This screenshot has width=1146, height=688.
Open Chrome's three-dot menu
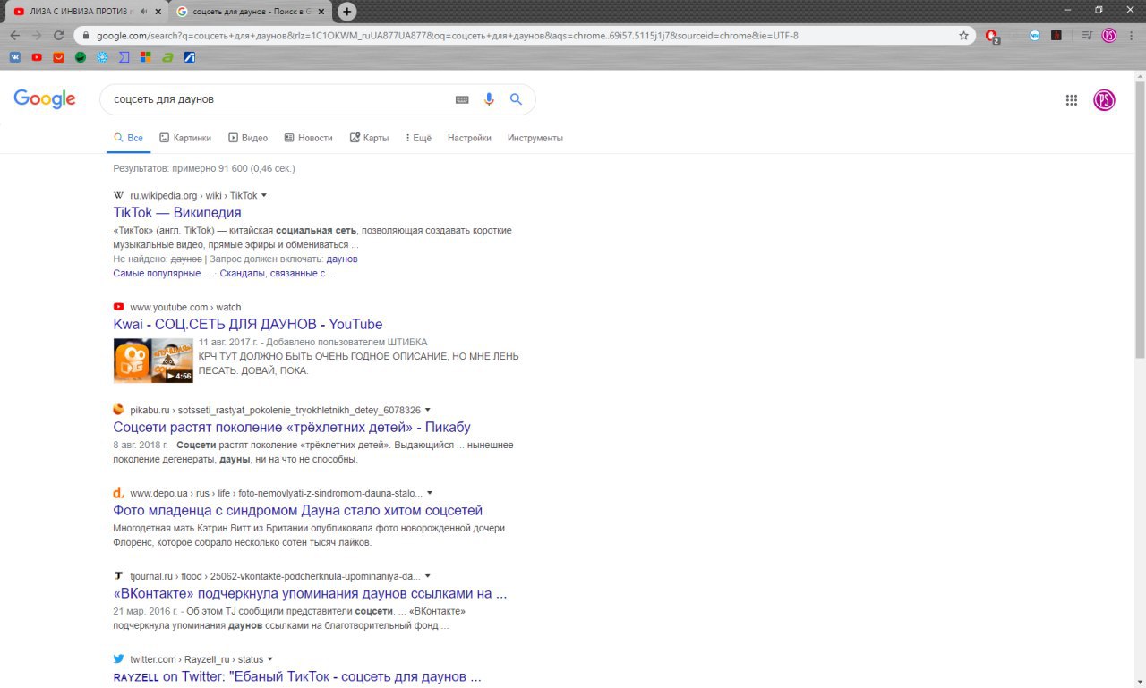click(x=1131, y=36)
